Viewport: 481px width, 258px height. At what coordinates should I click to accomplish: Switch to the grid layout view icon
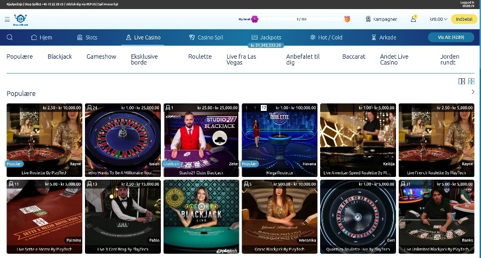tap(471, 81)
